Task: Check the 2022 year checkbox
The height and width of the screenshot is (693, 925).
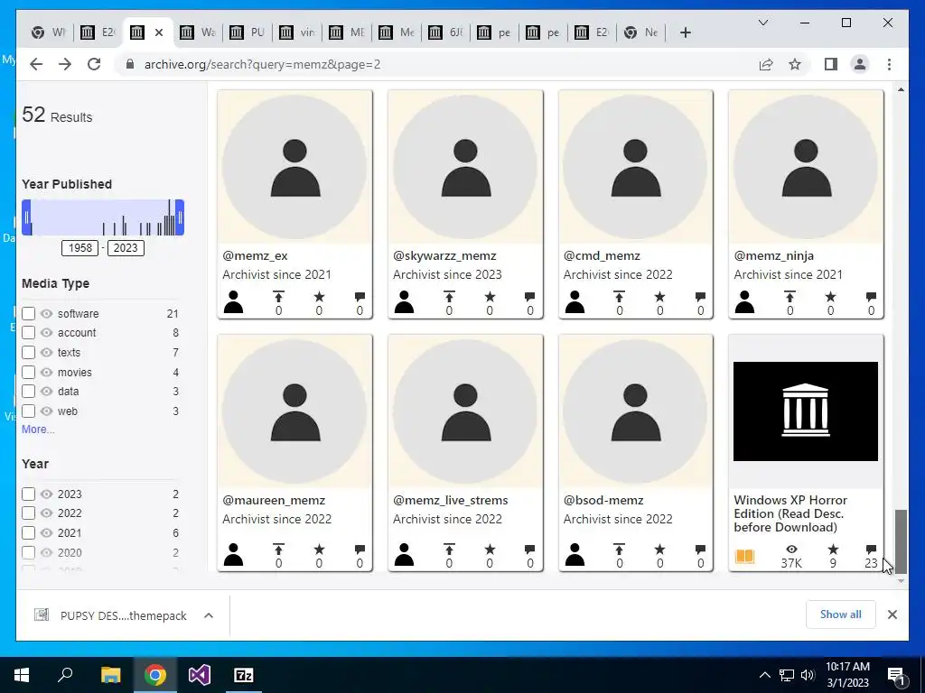Action: (28, 513)
